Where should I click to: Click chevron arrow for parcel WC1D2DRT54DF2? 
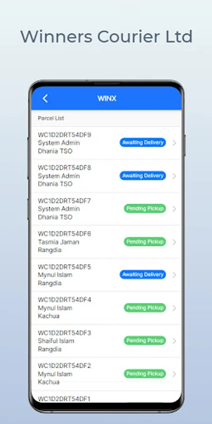174,374
